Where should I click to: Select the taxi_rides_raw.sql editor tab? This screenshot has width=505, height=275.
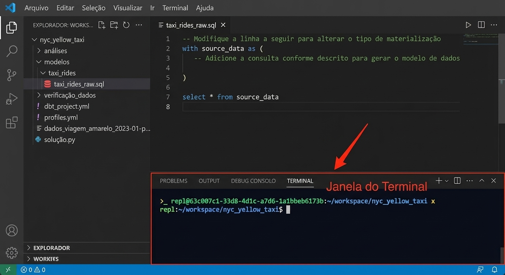click(x=191, y=25)
